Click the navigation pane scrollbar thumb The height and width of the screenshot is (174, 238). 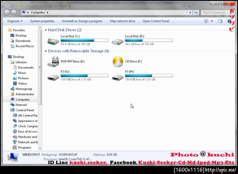(40, 67)
